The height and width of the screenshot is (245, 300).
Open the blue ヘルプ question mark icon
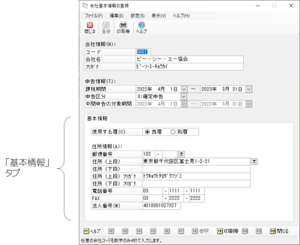[x=141, y=27]
